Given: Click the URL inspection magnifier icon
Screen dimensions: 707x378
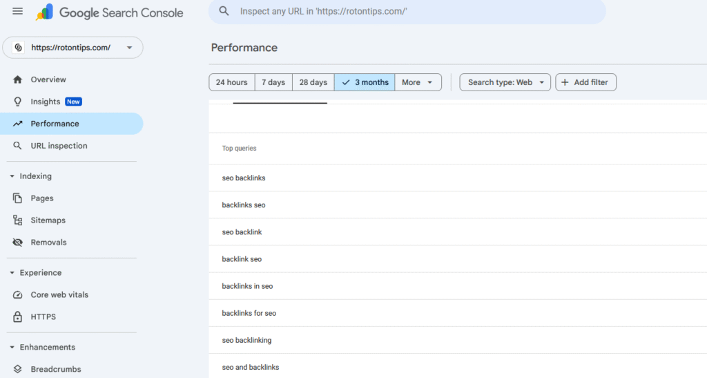Looking at the screenshot, I should 17,146.
